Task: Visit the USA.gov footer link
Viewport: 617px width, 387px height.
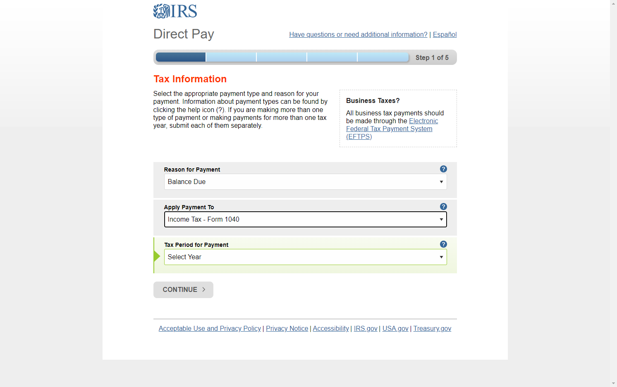Action: pos(395,329)
